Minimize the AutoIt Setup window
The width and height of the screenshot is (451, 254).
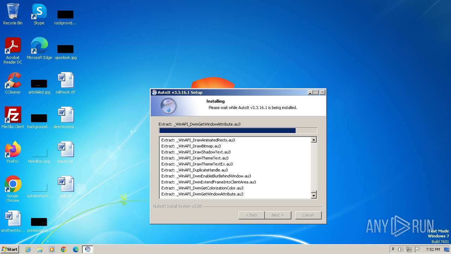click(310, 92)
